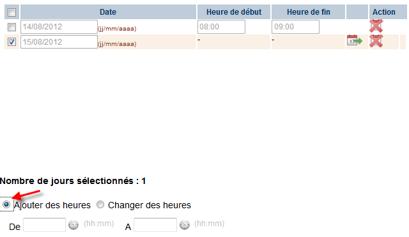The height and width of the screenshot is (237, 409).
Task: Open clock picker next to De field
Action: (x=73, y=225)
